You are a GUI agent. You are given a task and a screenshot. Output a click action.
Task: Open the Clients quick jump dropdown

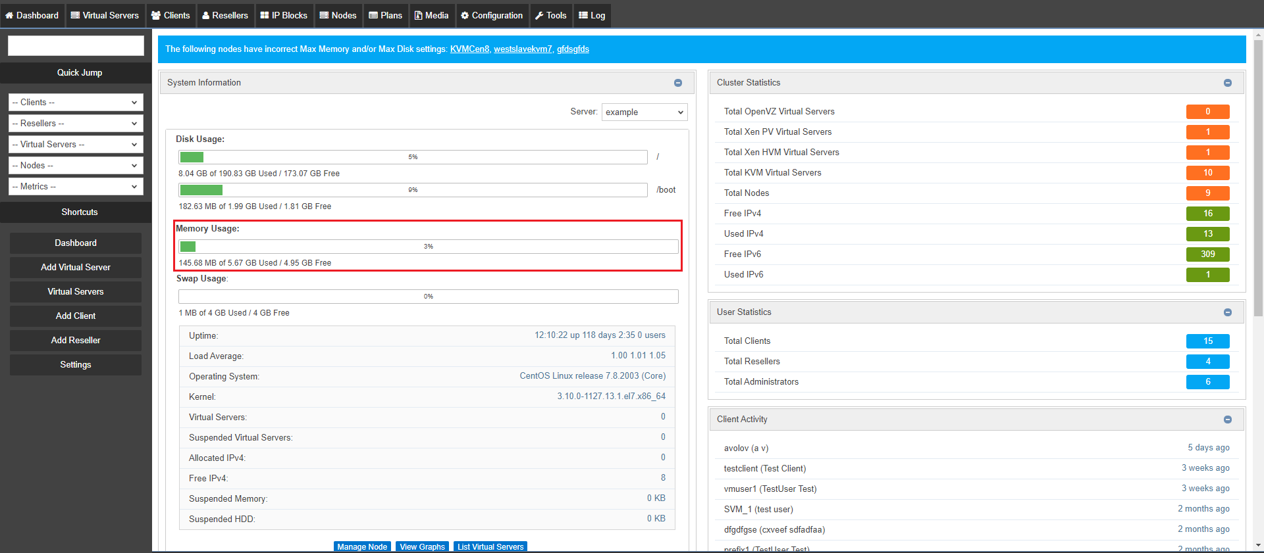click(76, 103)
